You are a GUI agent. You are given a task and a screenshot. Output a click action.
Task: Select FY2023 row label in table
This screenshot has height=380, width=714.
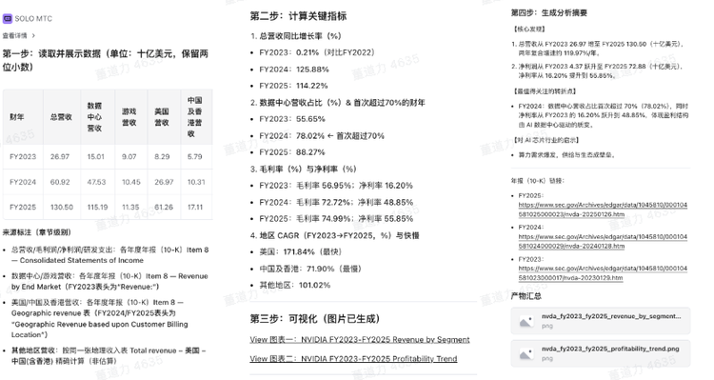[23, 156]
